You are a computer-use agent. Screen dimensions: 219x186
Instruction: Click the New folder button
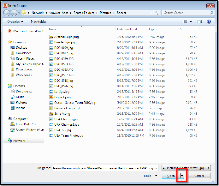[39, 22]
